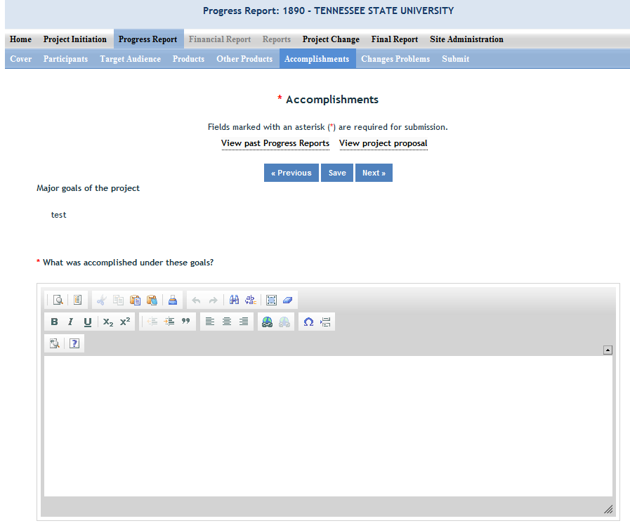Click the editor resize handle corner
The height and width of the screenshot is (528, 630).
click(608, 509)
